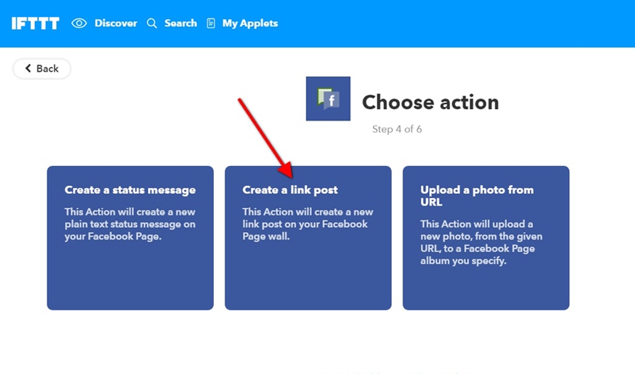The height and width of the screenshot is (374, 635).
Task: Go back with the Back button
Action: (x=42, y=68)
